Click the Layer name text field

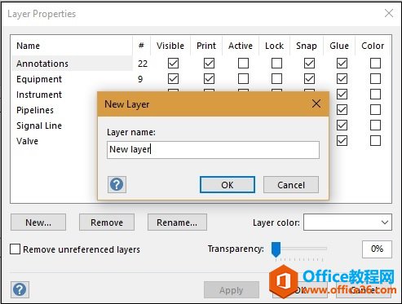(x=213, y=150)
